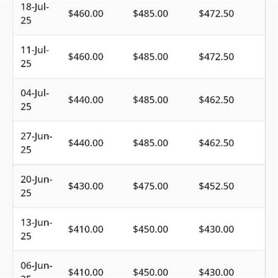Select $472.50 in the 18-Jul-25 row

click(x=216, y=13)
